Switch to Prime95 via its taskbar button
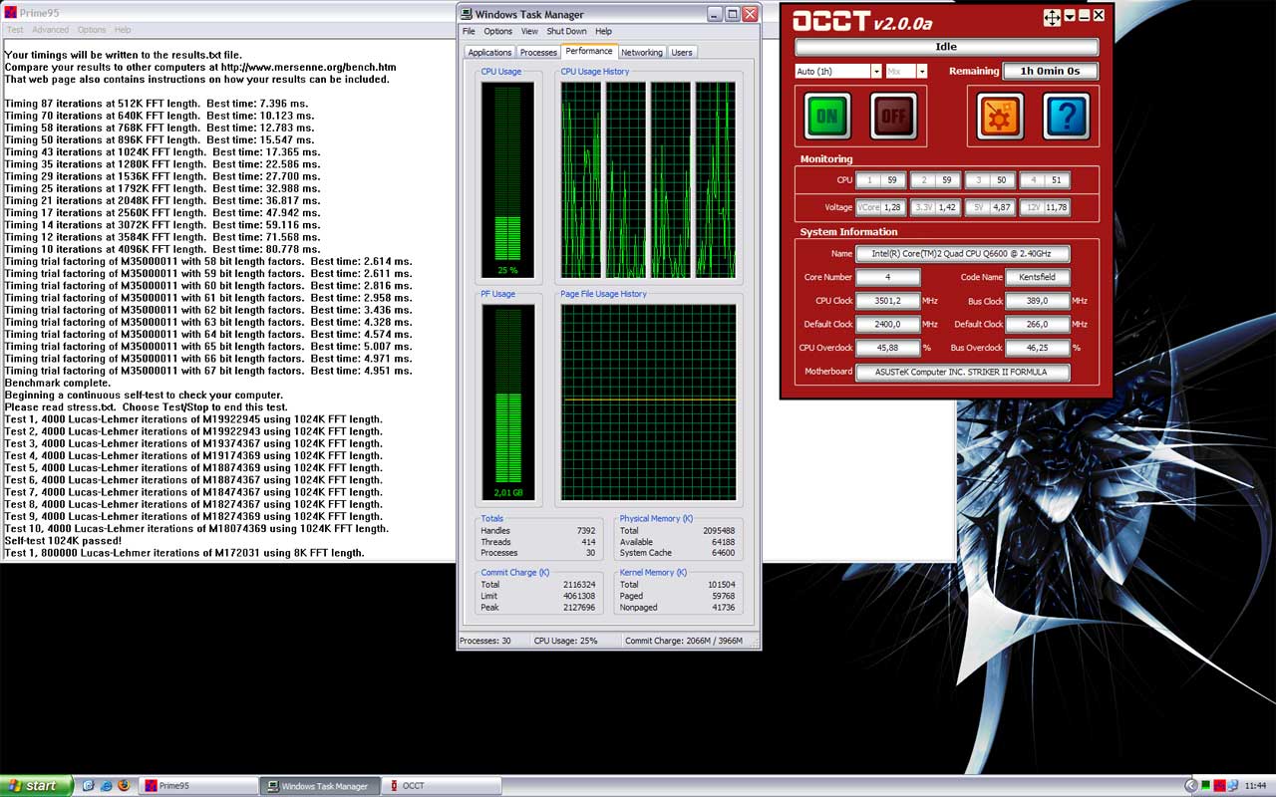 tap(197, 785)
